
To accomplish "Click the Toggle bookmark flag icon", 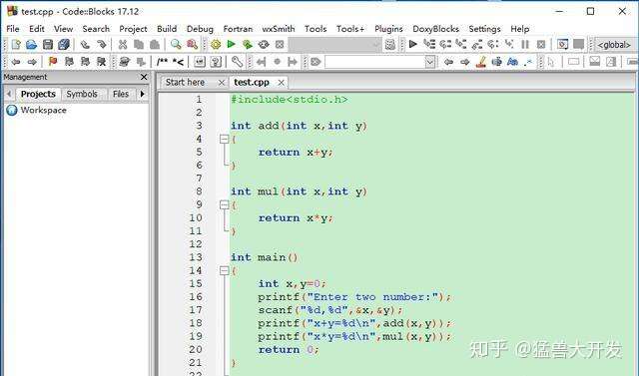I will click(53, 62).
